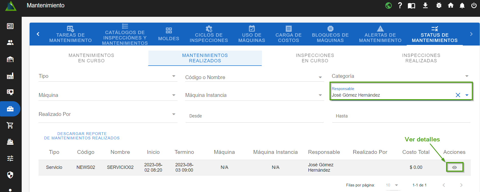480x192 pixels.
Task: Open the security shield sidebar icon
Action: [x=10, y=175]
